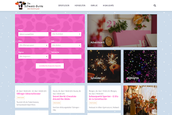Image resolution: width=172 pixels, height=115 pixels.
Task: Click the magnifying glass search icon
Action: coord(155,5)
